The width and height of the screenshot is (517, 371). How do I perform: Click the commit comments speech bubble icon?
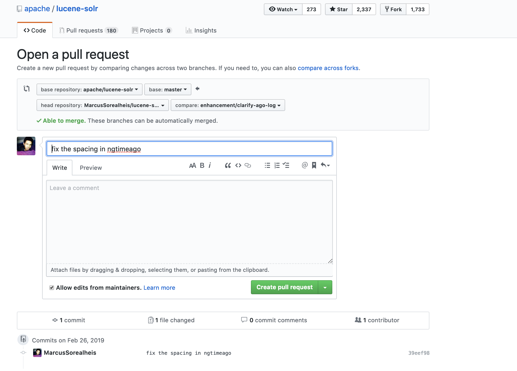click(x=244, y=320)
